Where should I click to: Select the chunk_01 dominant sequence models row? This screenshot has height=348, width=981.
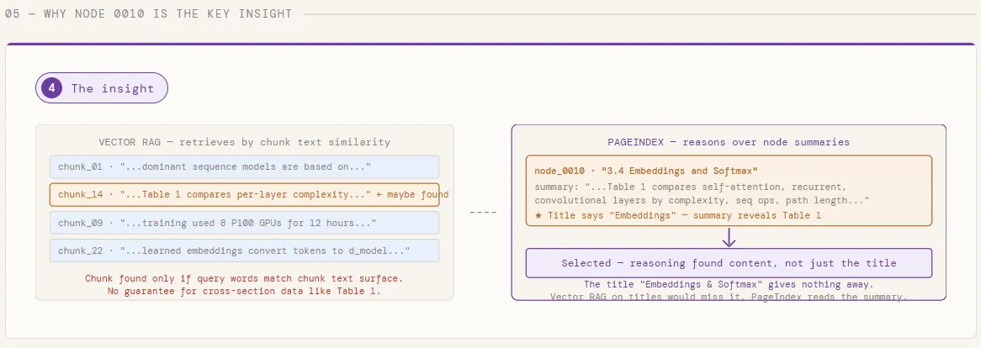[x=244, y=166]
